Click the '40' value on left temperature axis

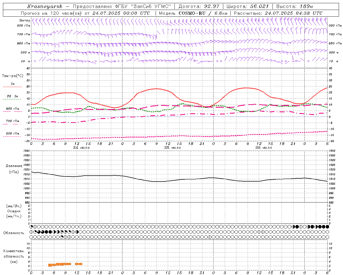click(28, 68)
